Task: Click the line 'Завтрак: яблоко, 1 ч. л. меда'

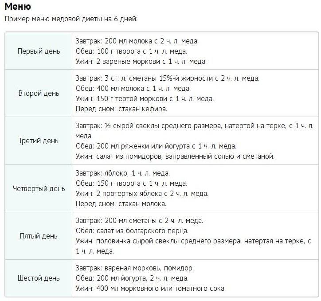Action: [123, 173]
